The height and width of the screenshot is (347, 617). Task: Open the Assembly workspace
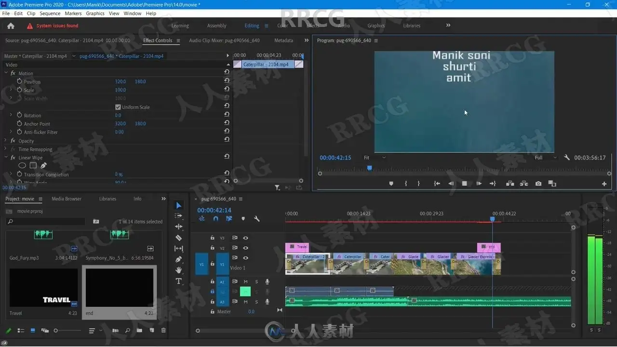pyautogui.click(x=216, y=26)
